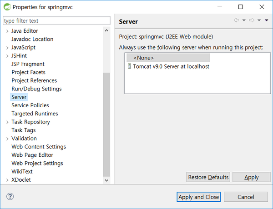
Task: Click the tree scrollbar down arrow
Action: coord(106,180)
